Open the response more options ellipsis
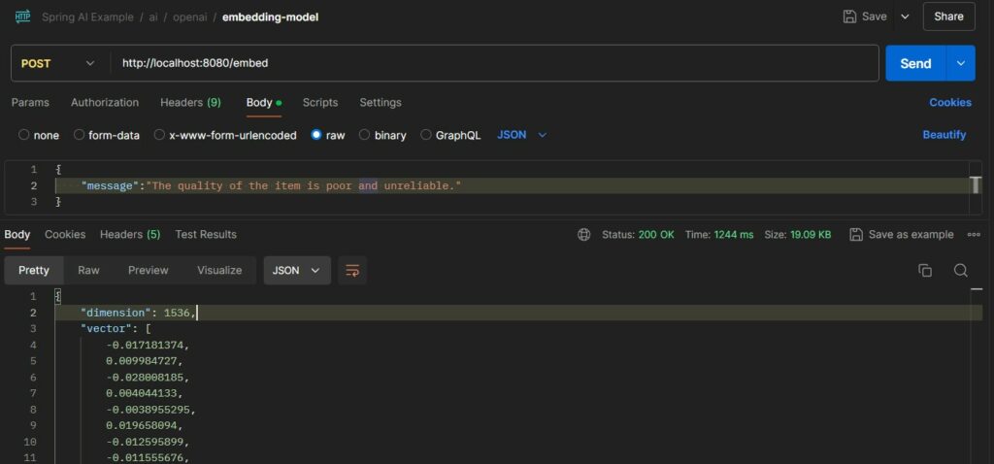994x464 pixels. pos(974,235)
